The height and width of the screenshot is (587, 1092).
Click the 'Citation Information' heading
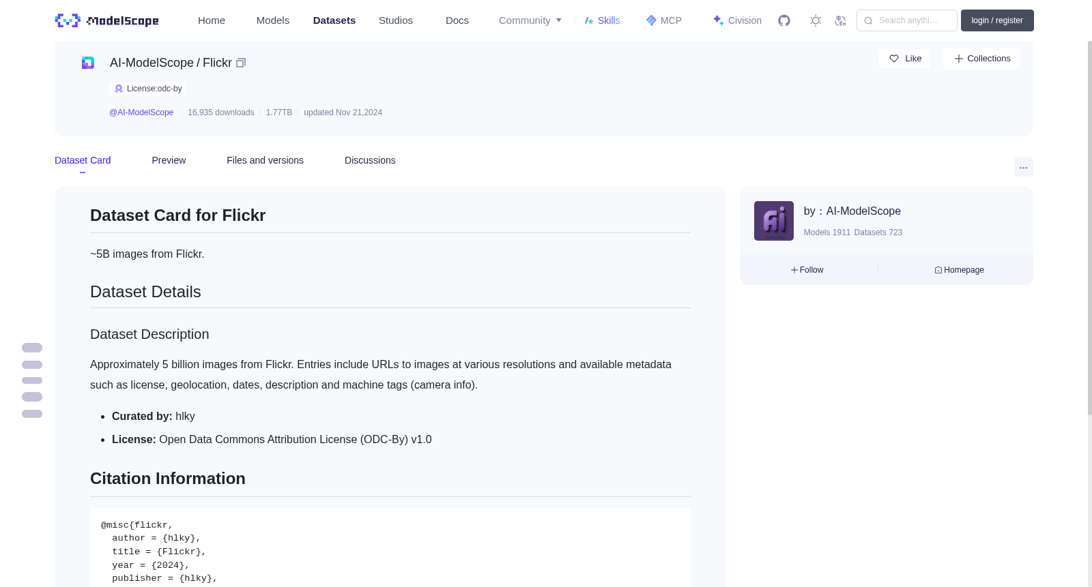coord(168,479)
